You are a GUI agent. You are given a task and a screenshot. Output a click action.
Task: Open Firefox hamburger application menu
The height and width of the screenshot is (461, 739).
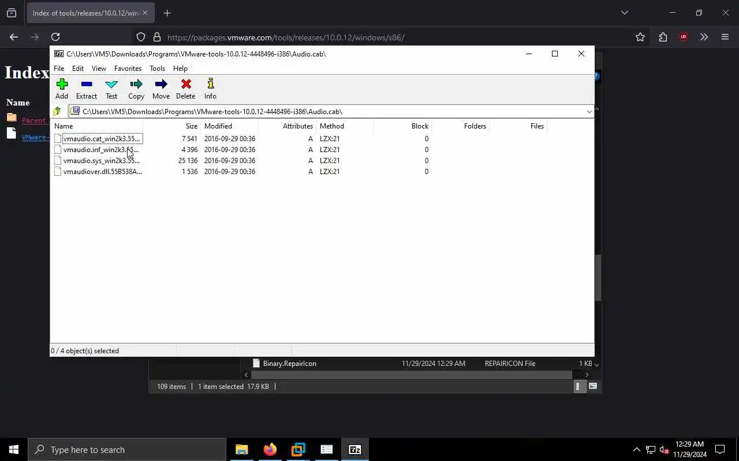[725, 37]
